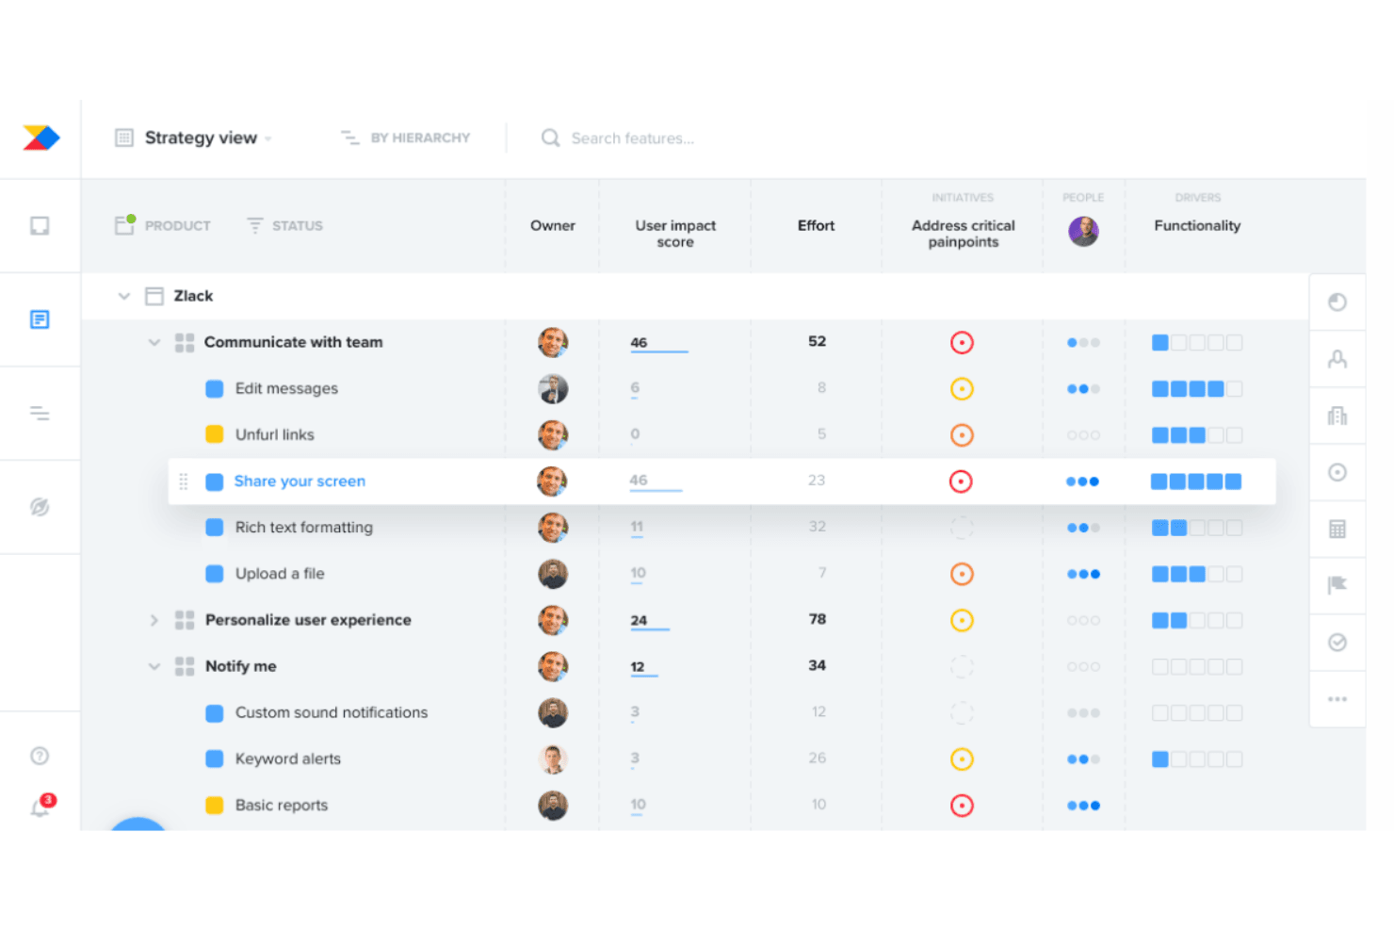Open the checkmark circle icon in right panel
The width and height of the screenshot is (1394, 930).
pyautogui.click(x=1337, y=643)
